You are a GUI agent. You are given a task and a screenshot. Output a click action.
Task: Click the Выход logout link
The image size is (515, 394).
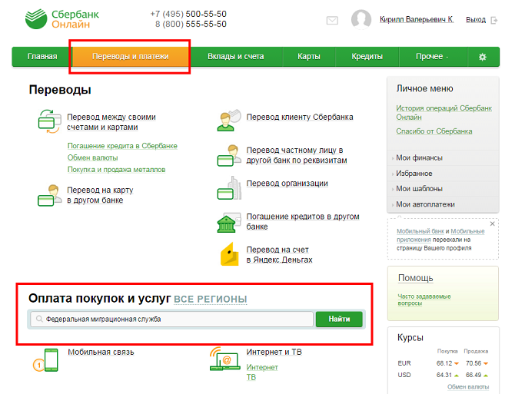pos(476,20)
